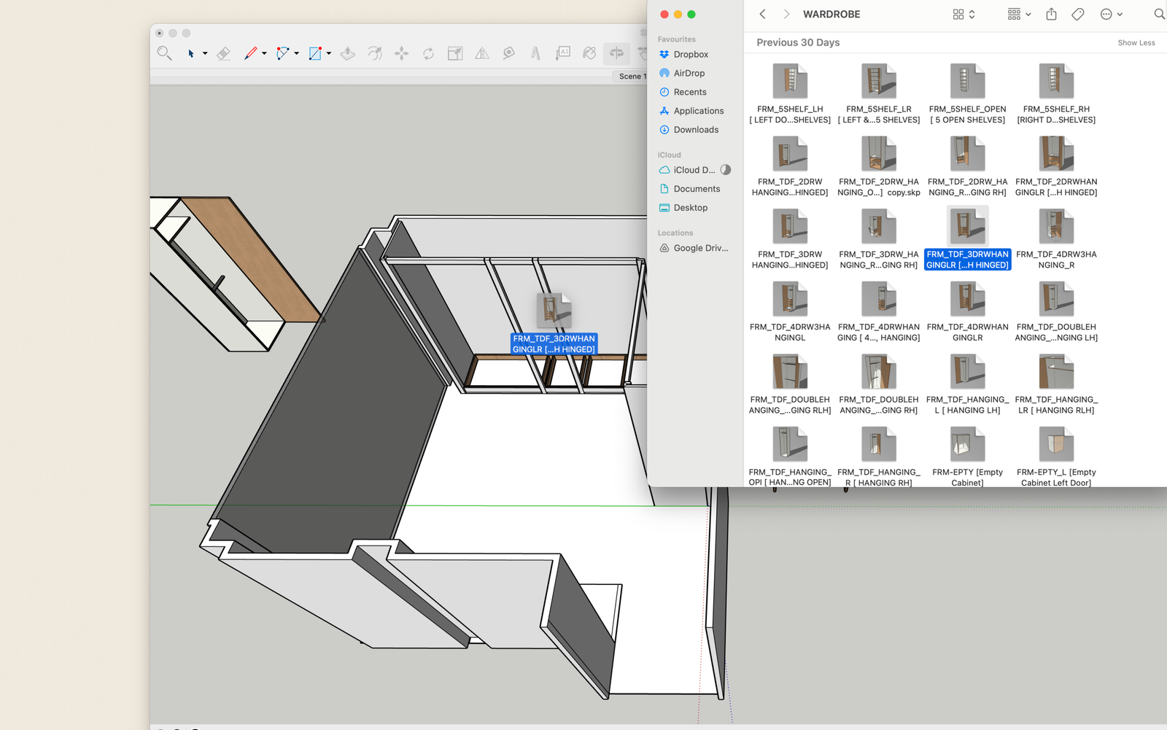Image resolution: width=1167 pixels, height=730 pixels.
Task: Select FRM_TDF_2DRW_HANGING_O copy.skp file
Action: (879, 153)
